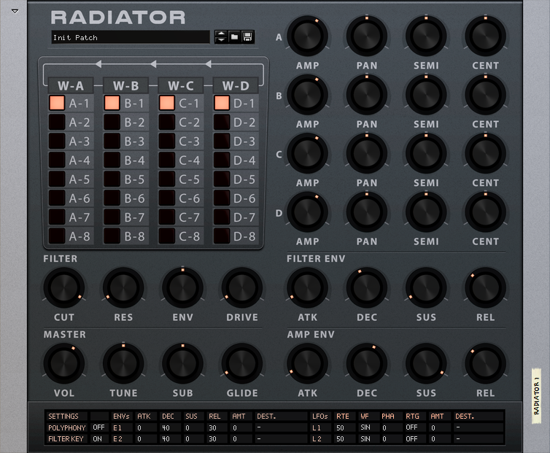Toggle the lit C-1 wave button
The image size is (550, 453).
[x=166, y=103]
